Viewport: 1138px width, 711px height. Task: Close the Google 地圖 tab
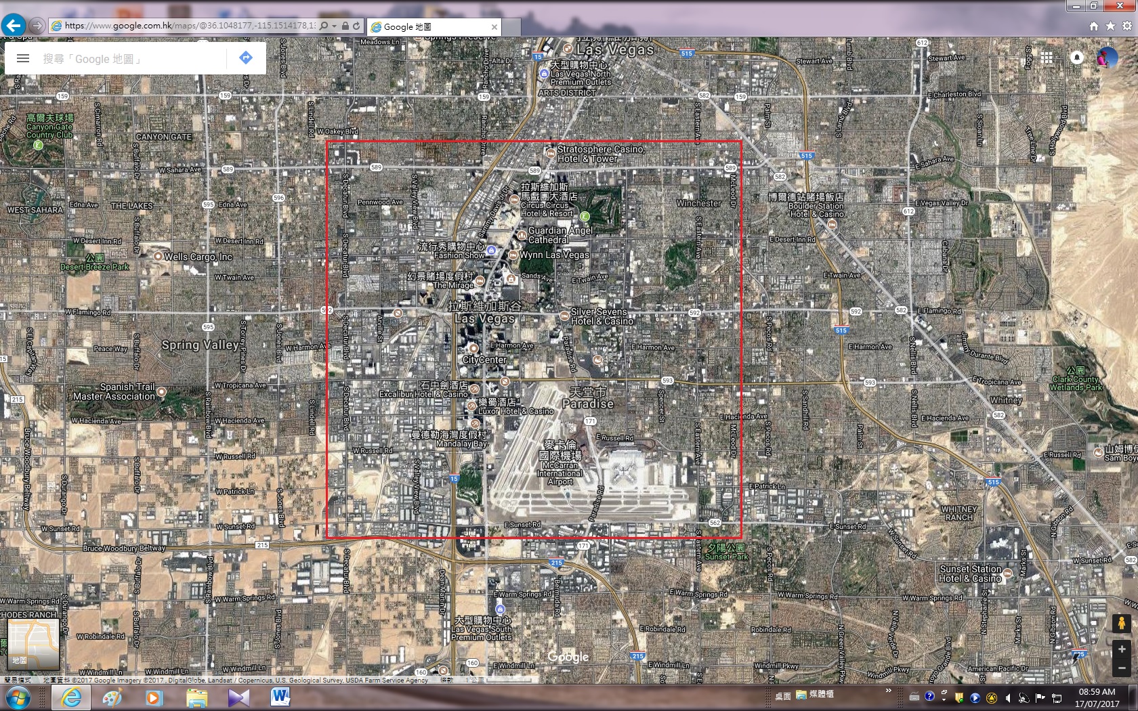[x=494, y=27]
